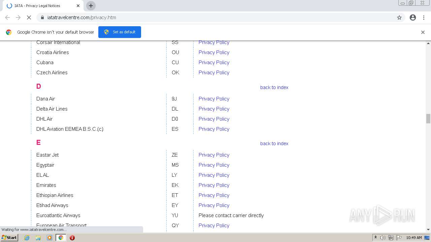The image size is (431, 242).
Task: Click the scrollbar up arrow
Action: coord(428,43)
